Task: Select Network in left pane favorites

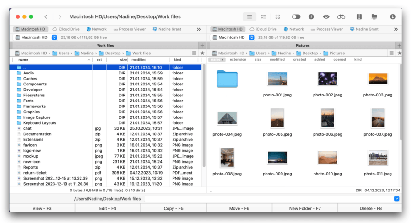Action: click(97, 29)
